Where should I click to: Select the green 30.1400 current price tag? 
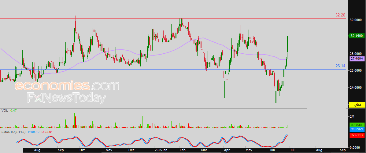coord(357,36)
